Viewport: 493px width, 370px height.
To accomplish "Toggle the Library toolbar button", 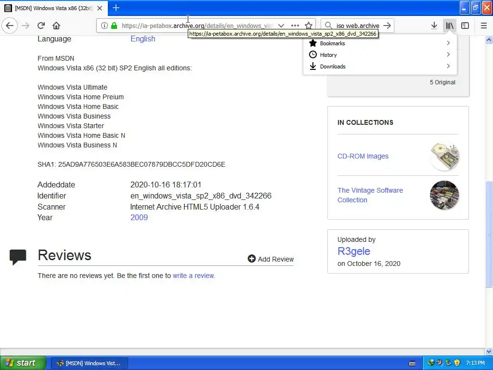I will [450, 26].
